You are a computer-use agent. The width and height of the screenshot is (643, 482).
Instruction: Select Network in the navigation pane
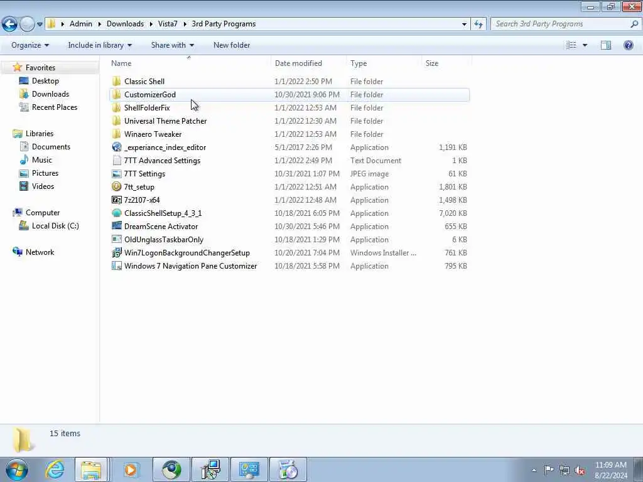pyautogui.click(x=40, y=252)
